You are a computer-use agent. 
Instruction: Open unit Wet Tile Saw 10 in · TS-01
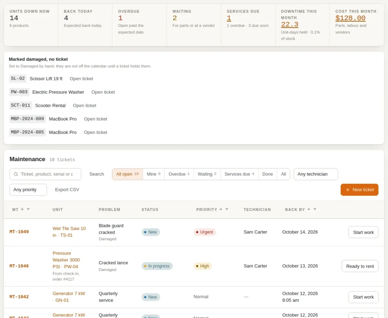[x=69, y=232]
